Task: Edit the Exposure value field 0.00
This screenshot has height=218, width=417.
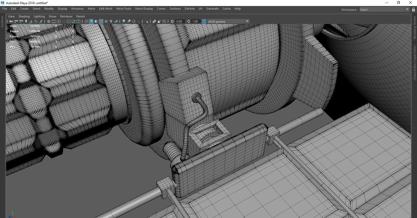Action: 180,21
